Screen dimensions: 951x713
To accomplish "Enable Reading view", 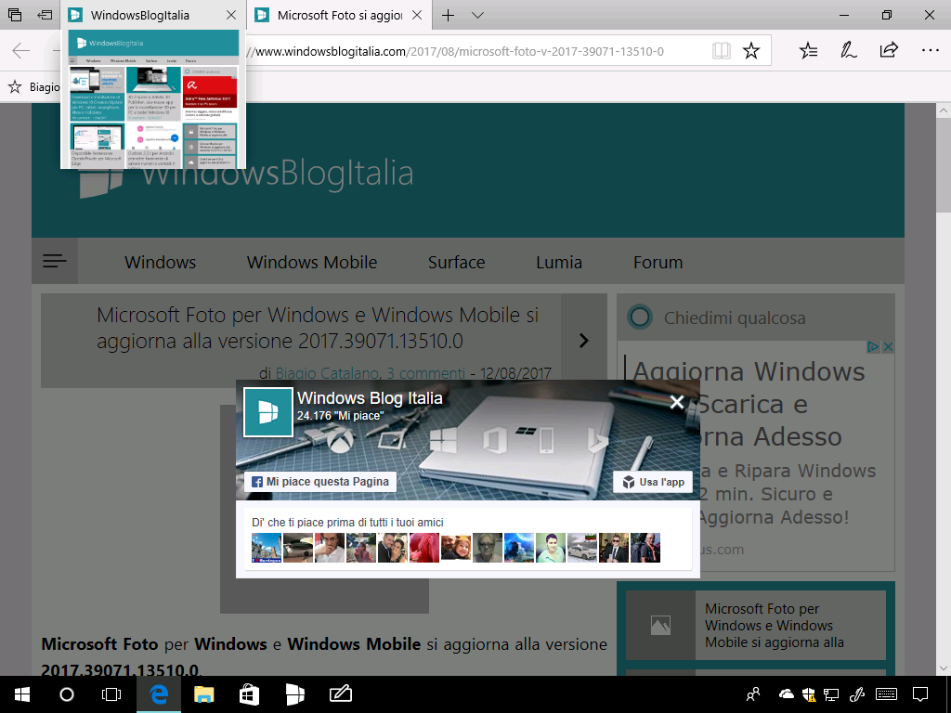I will (721, 50).
